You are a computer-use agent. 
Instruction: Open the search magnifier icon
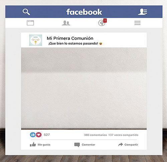[x=26, y=12]
